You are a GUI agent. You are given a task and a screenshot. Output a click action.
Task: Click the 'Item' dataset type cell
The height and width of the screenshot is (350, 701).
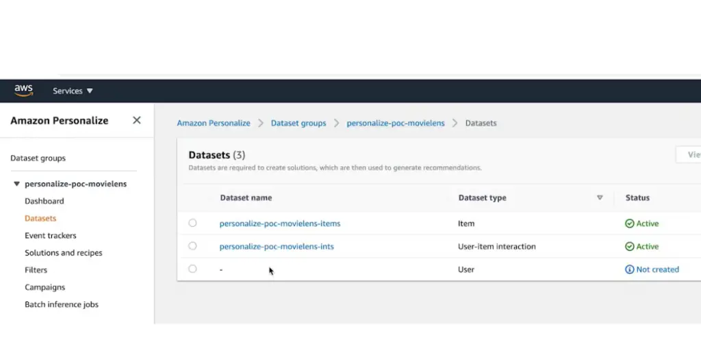[466, 224]
